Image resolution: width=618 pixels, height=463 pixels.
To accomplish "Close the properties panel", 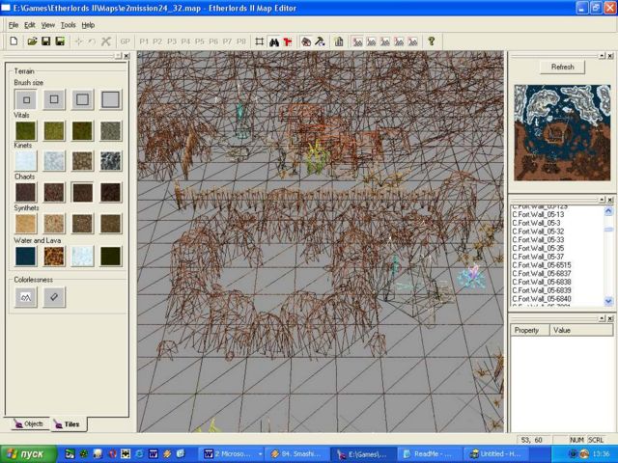I will (x=610, y=318).
